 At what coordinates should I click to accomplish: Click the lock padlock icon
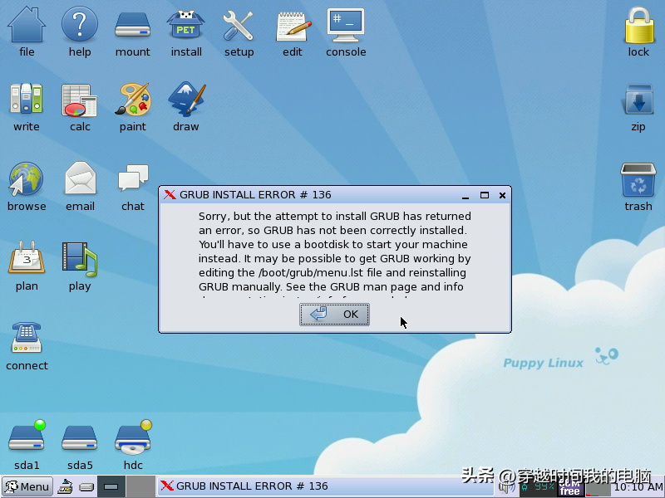(638, 27)
